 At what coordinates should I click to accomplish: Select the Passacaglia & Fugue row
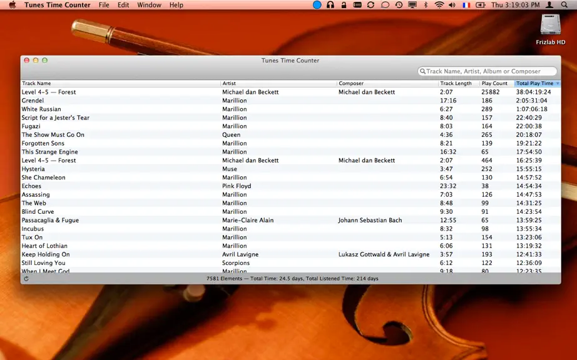[291, 220]
